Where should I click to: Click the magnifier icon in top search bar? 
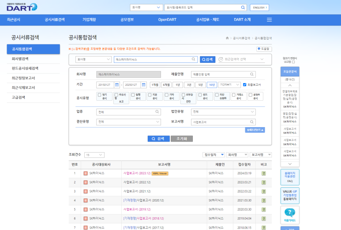tap(243, 7)
